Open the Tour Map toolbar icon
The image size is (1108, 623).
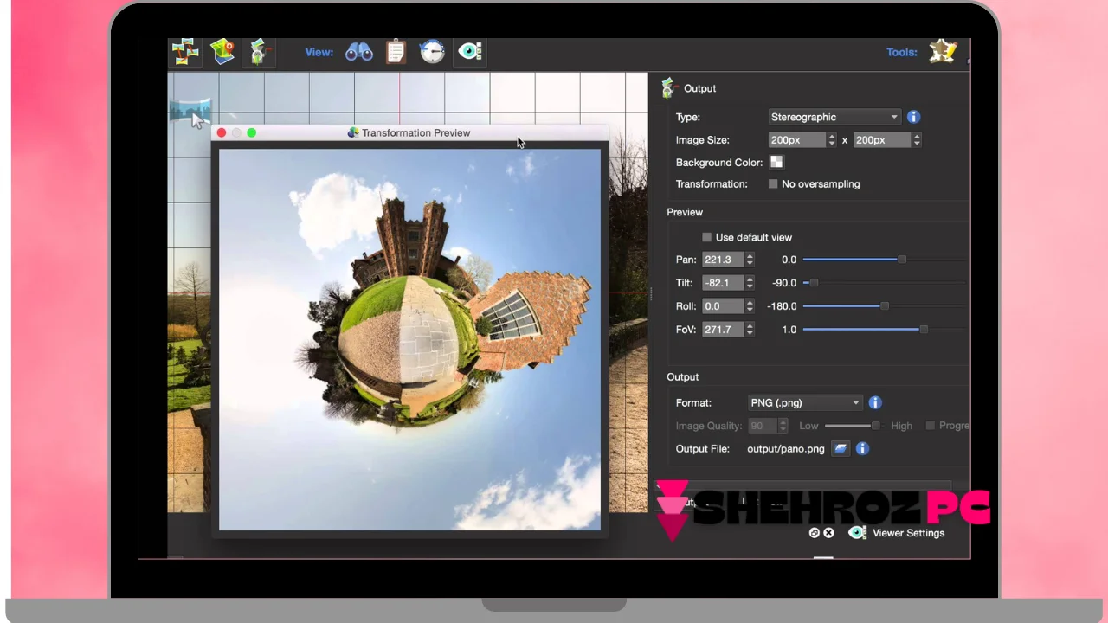click(222, 52)
